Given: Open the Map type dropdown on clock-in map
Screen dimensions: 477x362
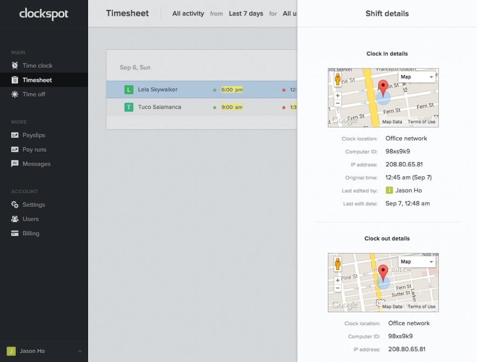Looking at the screenshot, I should 416,76.
